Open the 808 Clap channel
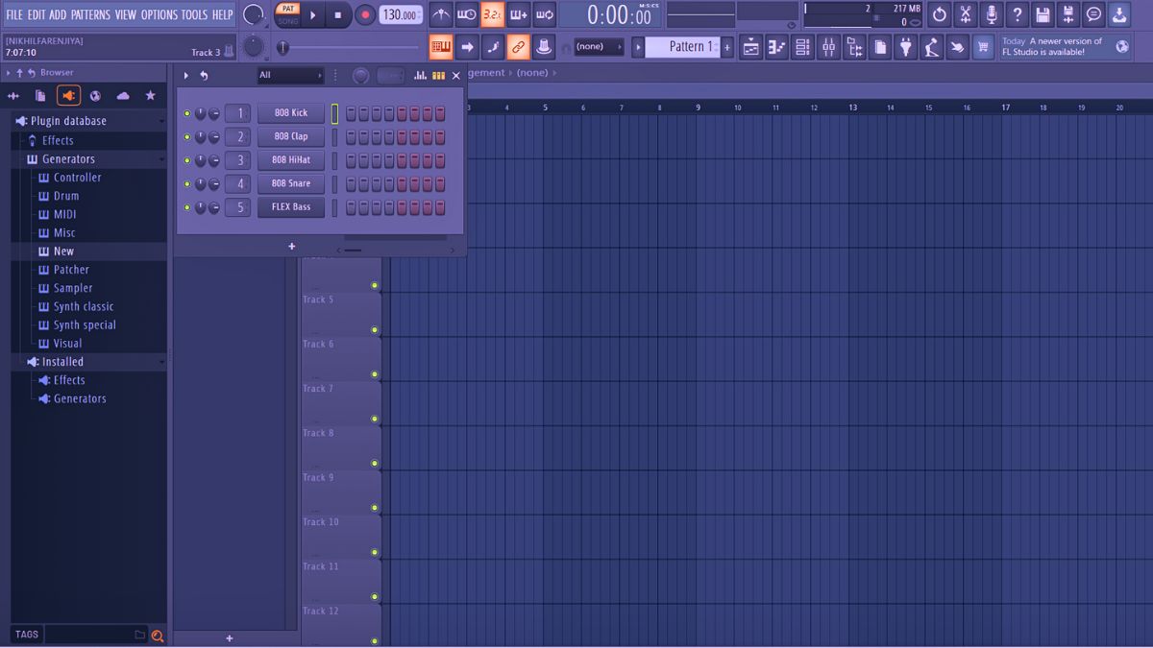The height and width of the screenshot is (648, 1153). point(291,136)
